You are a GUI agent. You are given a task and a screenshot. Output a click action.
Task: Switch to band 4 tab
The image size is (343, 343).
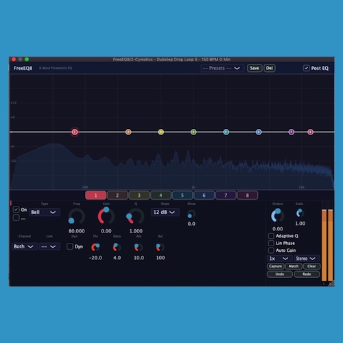click(x=161, y=196)
